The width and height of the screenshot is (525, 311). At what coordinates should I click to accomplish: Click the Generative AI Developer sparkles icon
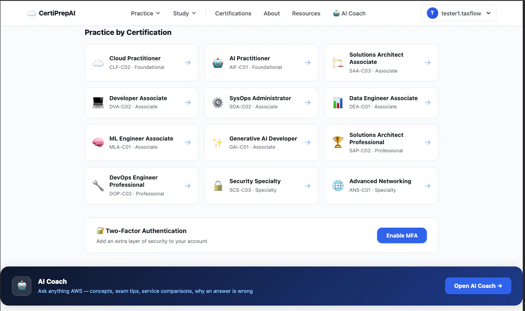click(218, 143)
